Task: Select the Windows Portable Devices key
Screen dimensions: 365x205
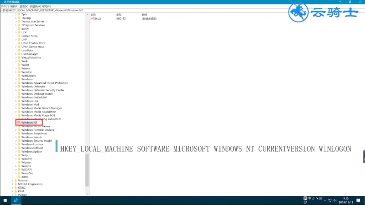Action: click(37, 130)
